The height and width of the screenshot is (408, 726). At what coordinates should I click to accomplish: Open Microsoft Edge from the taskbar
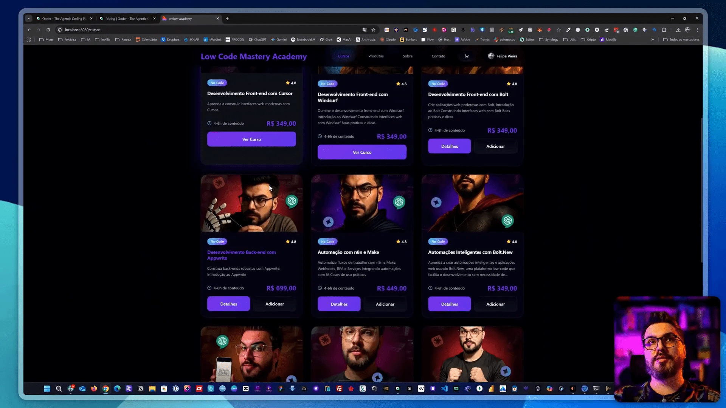pos(117,388)
